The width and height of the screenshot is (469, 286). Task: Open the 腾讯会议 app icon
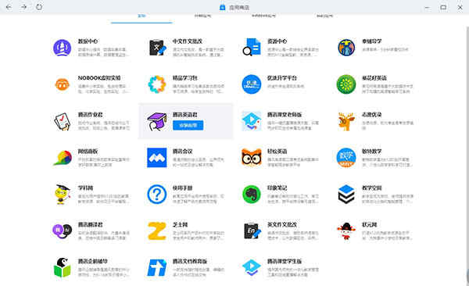157,158
